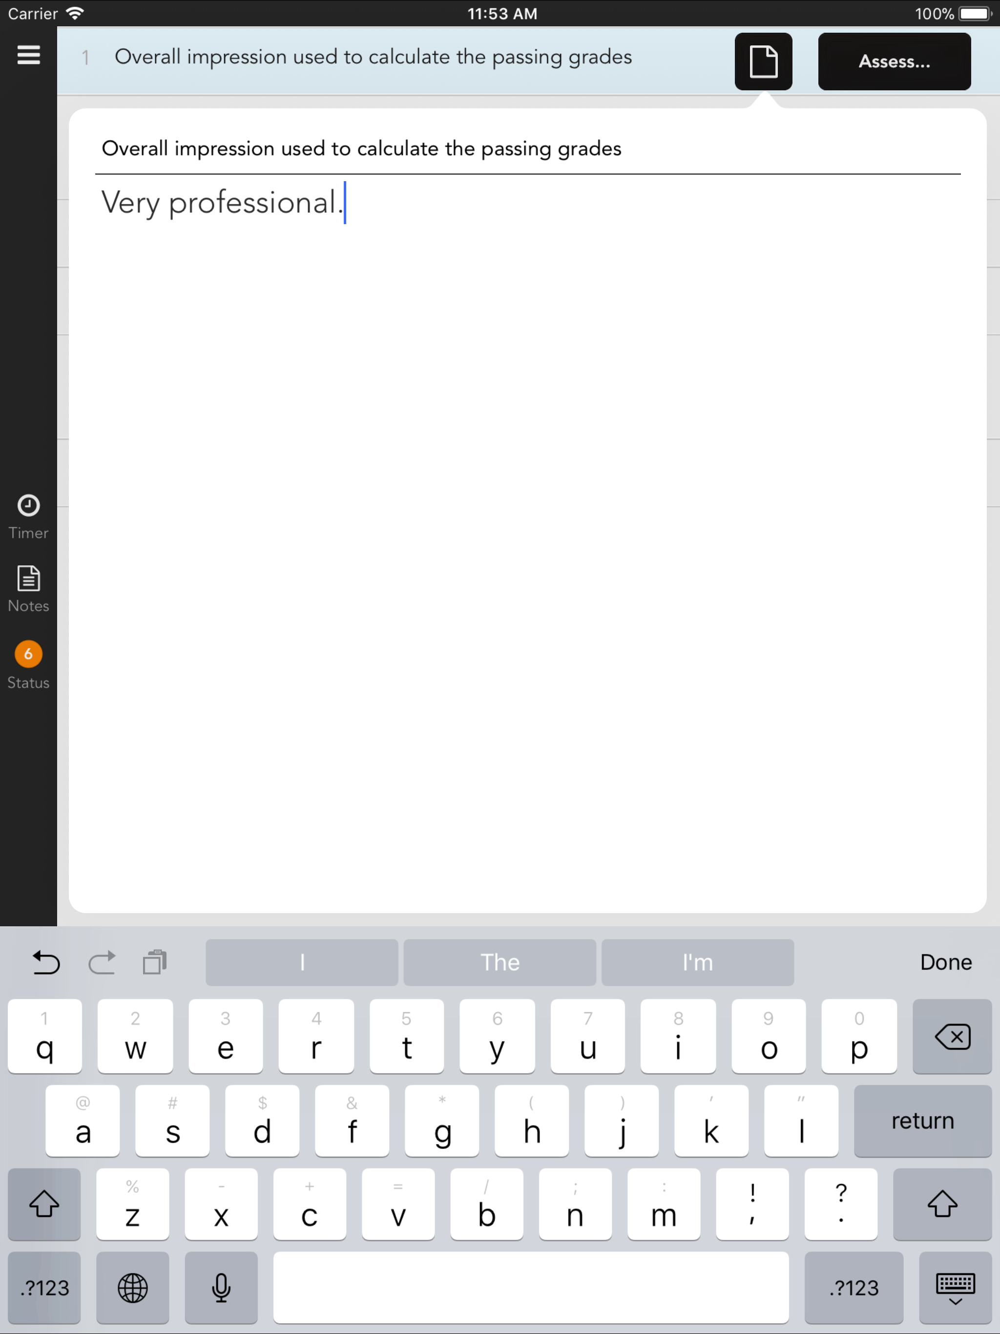
Task: Open the hamburger menu in sidebar
Action: click(x=28, y=55)
